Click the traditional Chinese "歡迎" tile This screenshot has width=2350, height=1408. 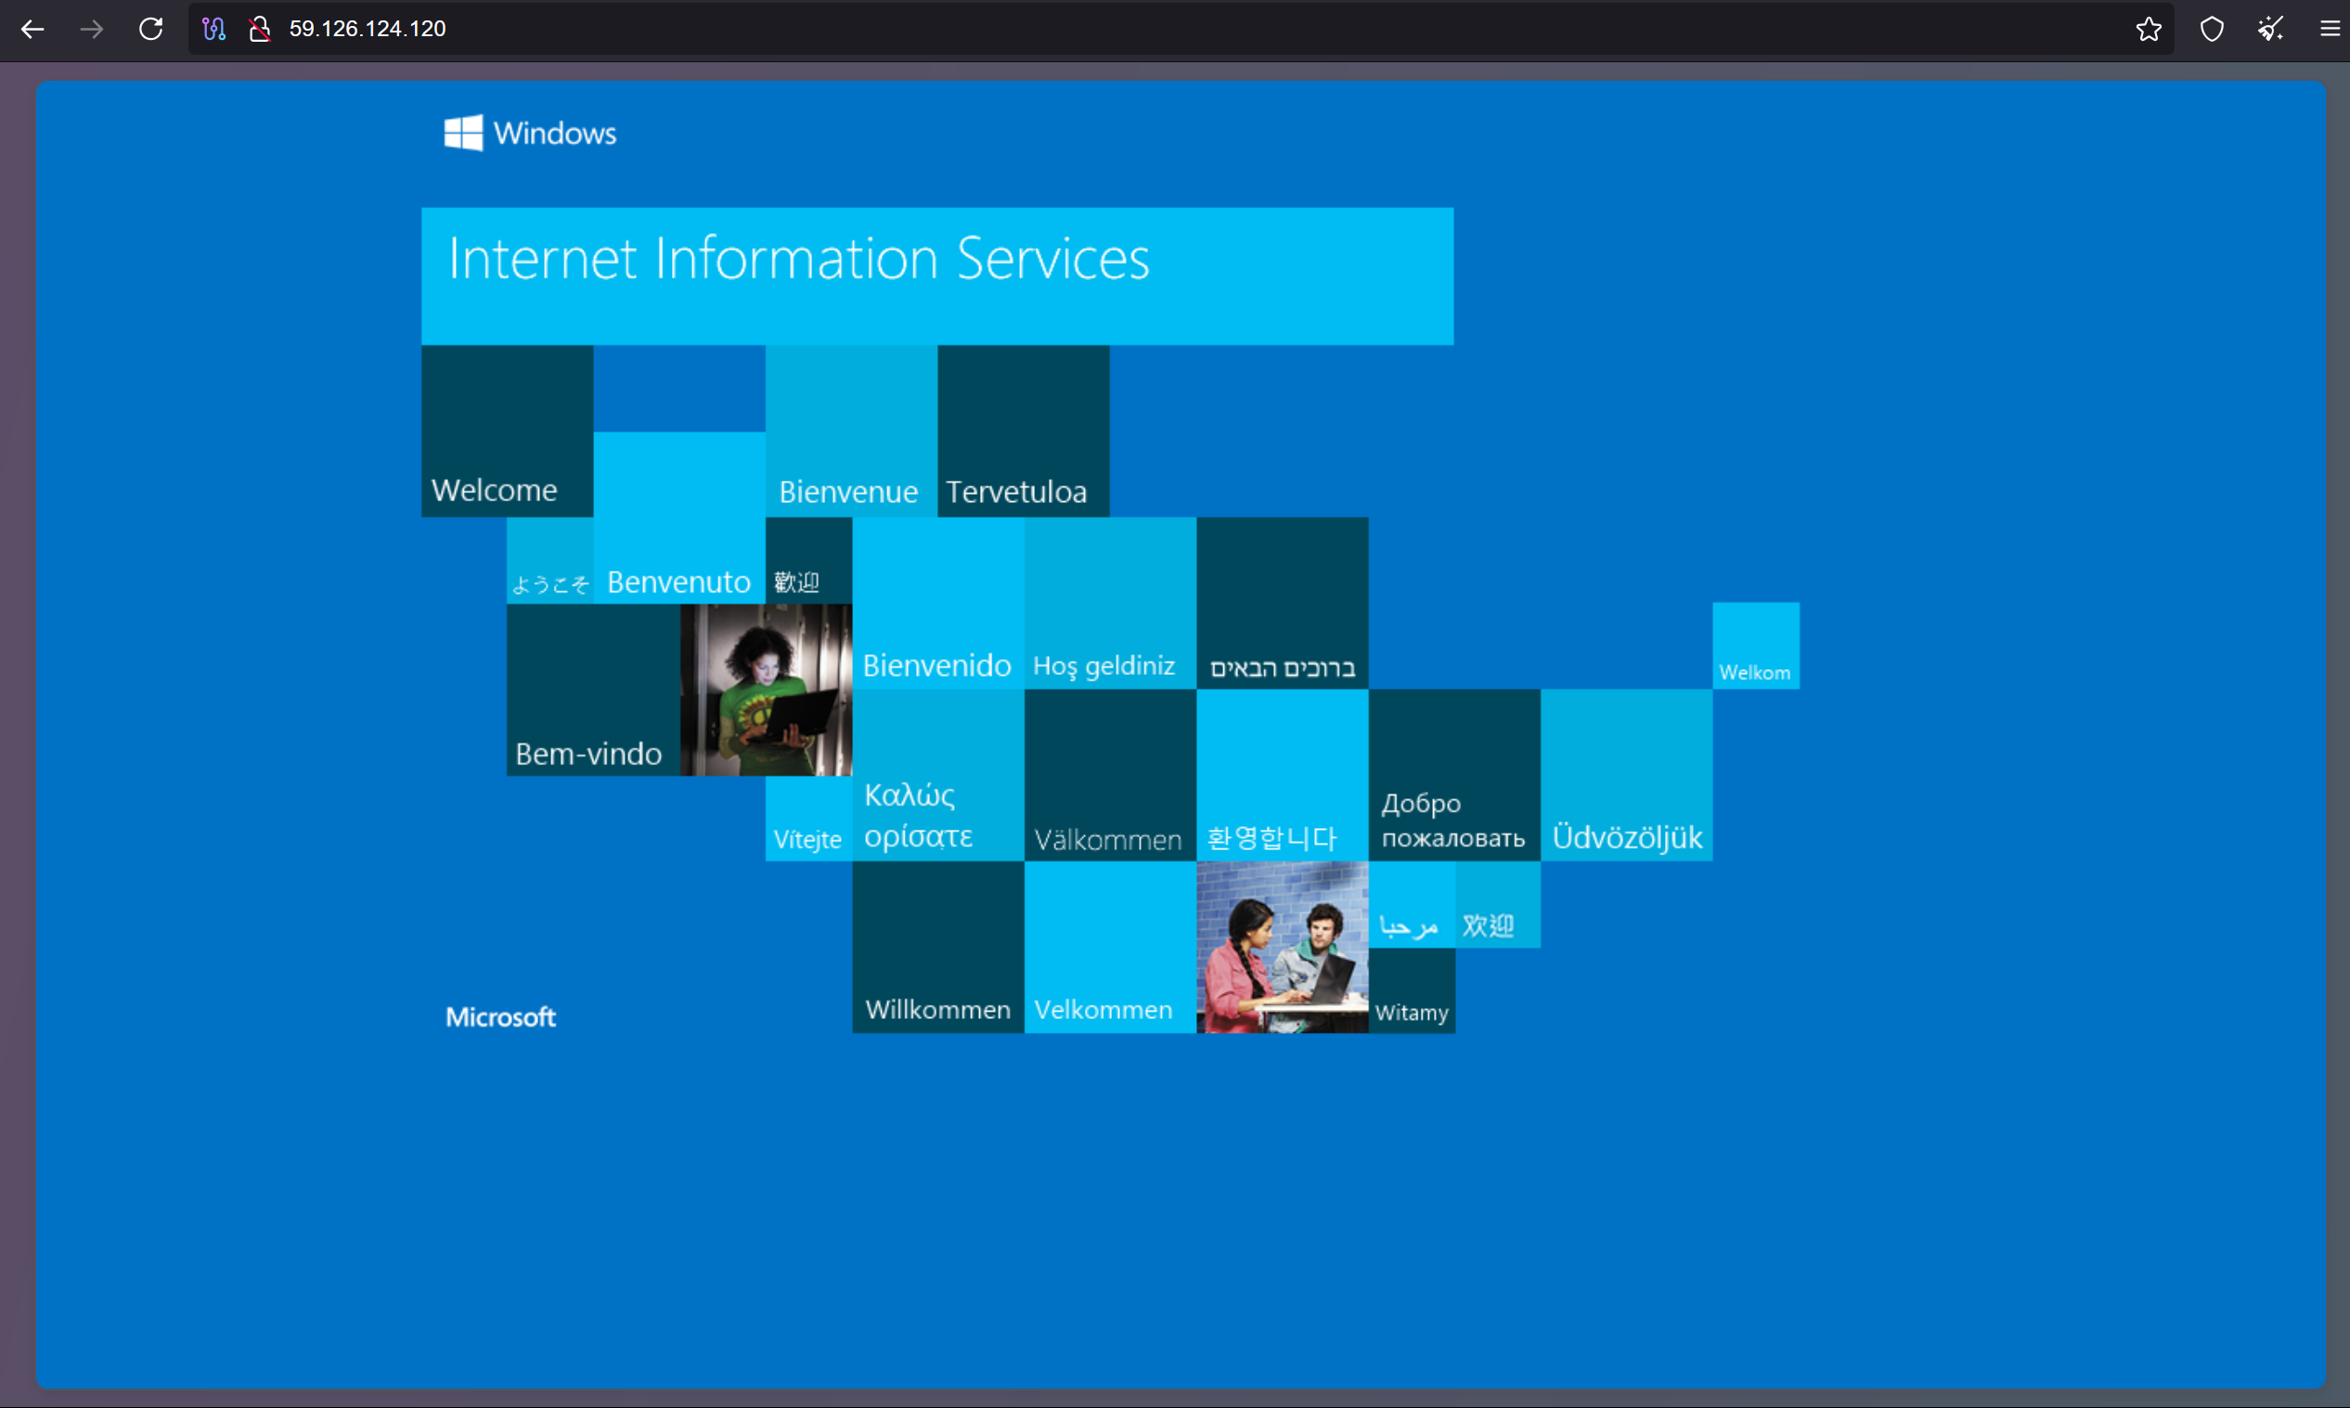click(x=808, y=561)
